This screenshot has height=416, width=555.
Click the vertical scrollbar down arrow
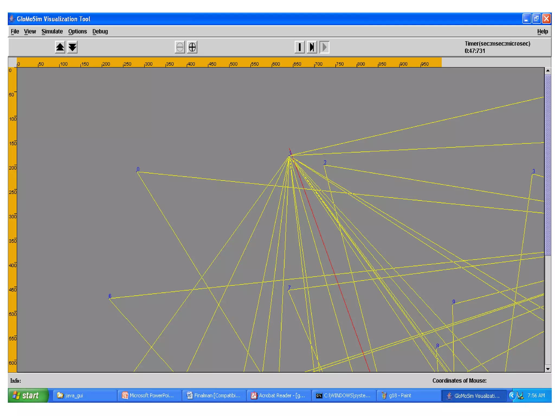coord(548,369)
